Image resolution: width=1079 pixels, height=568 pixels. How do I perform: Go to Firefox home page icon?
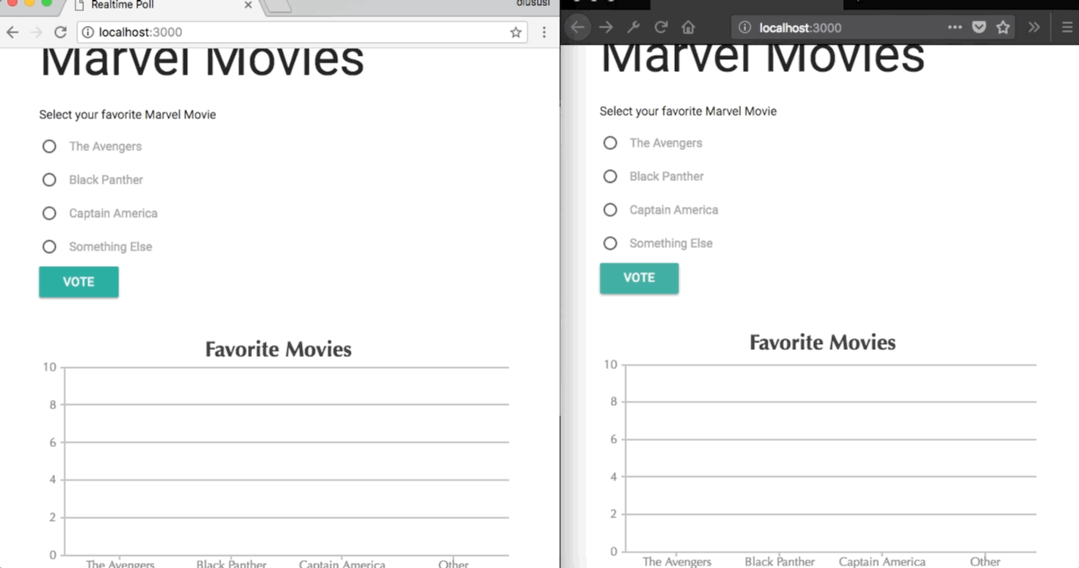tap(688, 27)
